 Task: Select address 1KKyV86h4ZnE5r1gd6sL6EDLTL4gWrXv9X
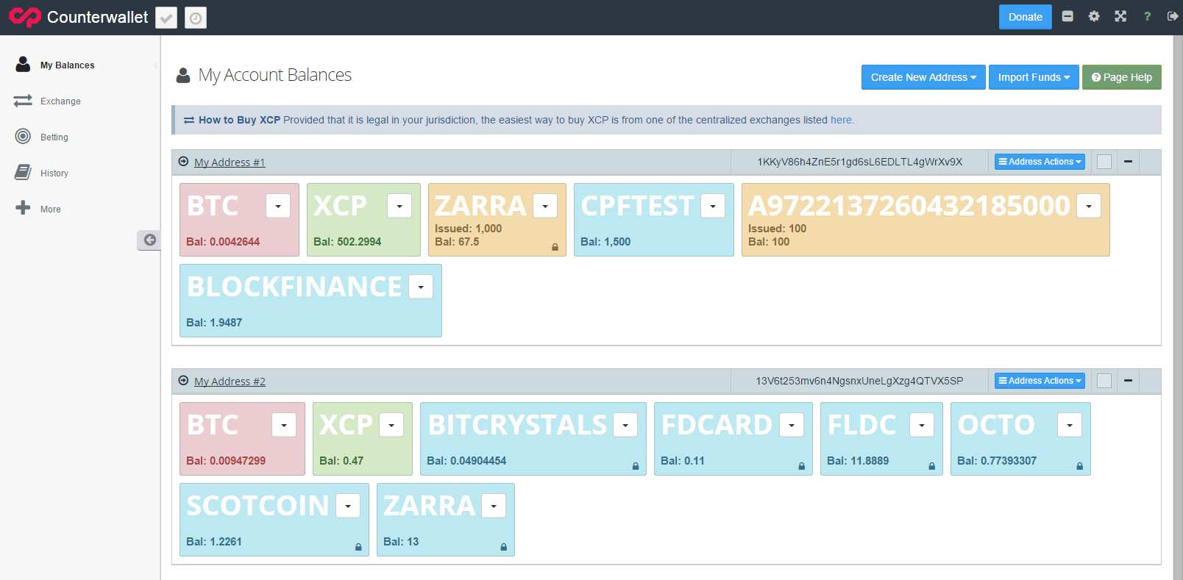coord(859,162)
